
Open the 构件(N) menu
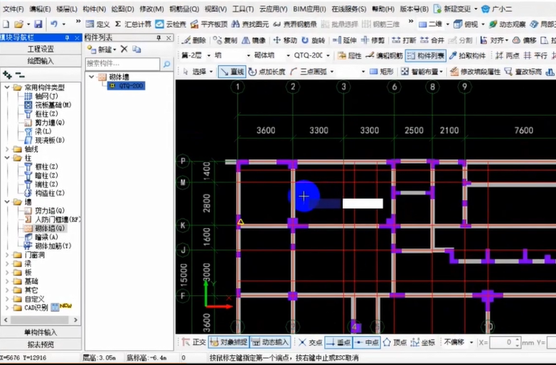(94, 9)
